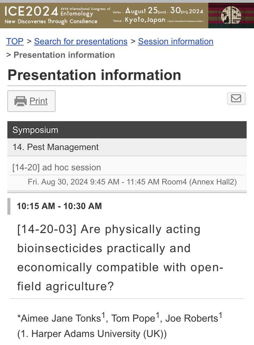Select the [14-20] ad hoc session row
The width and height of the screenshot is (254, 345).
tap(127, 168)
